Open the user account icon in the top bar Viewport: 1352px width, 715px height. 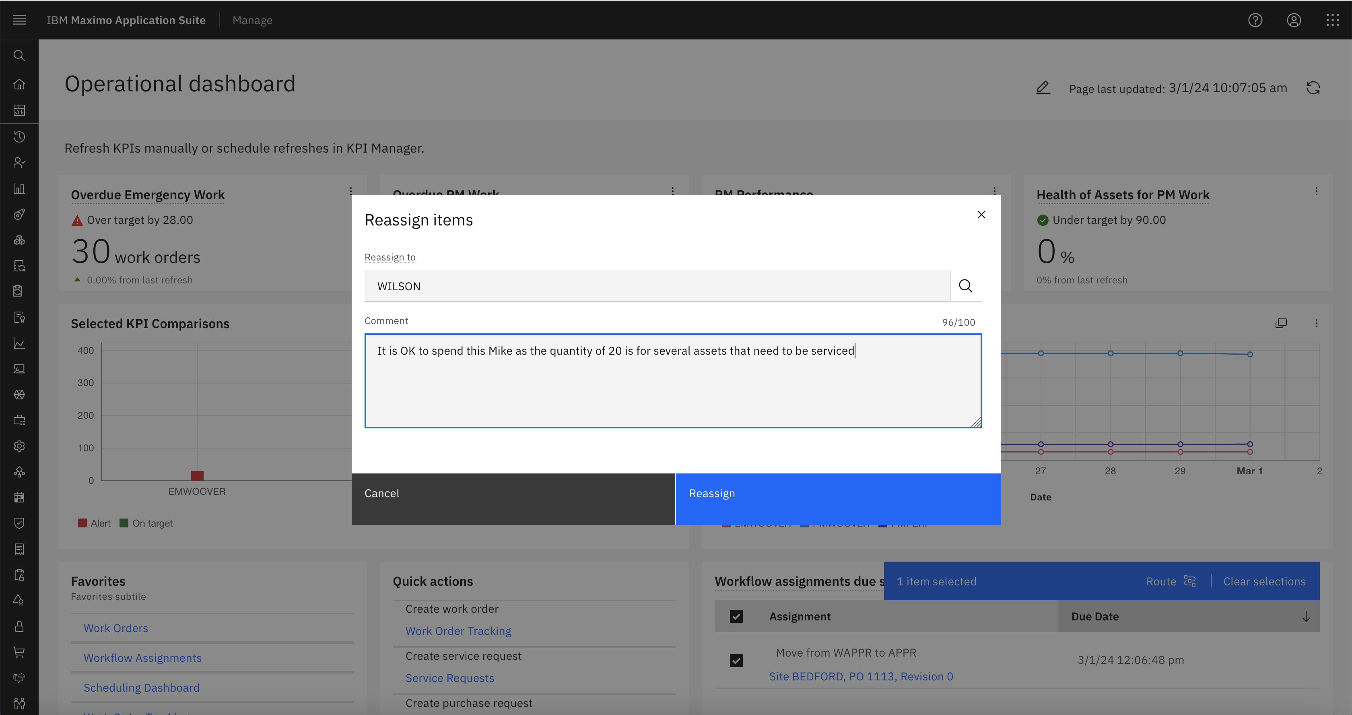pyautogui.click(x=1294, y=20)
